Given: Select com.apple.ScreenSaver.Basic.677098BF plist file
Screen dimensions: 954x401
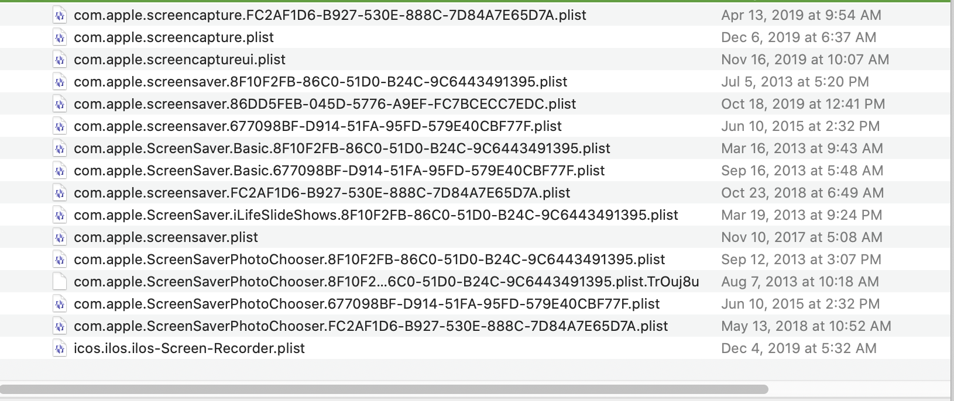Looking at the screenshot, I should (x=339, y=171).
